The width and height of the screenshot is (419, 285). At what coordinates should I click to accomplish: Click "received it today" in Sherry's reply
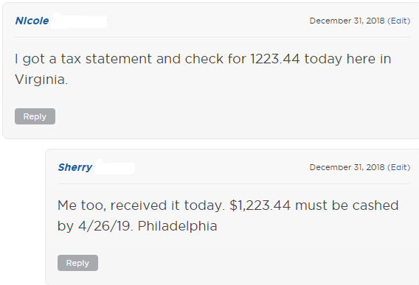point(166,205)
